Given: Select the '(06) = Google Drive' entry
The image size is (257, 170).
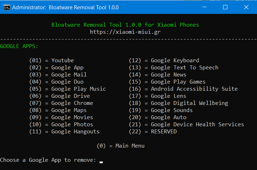Looking at the screenshot, I should coord(60,96).
